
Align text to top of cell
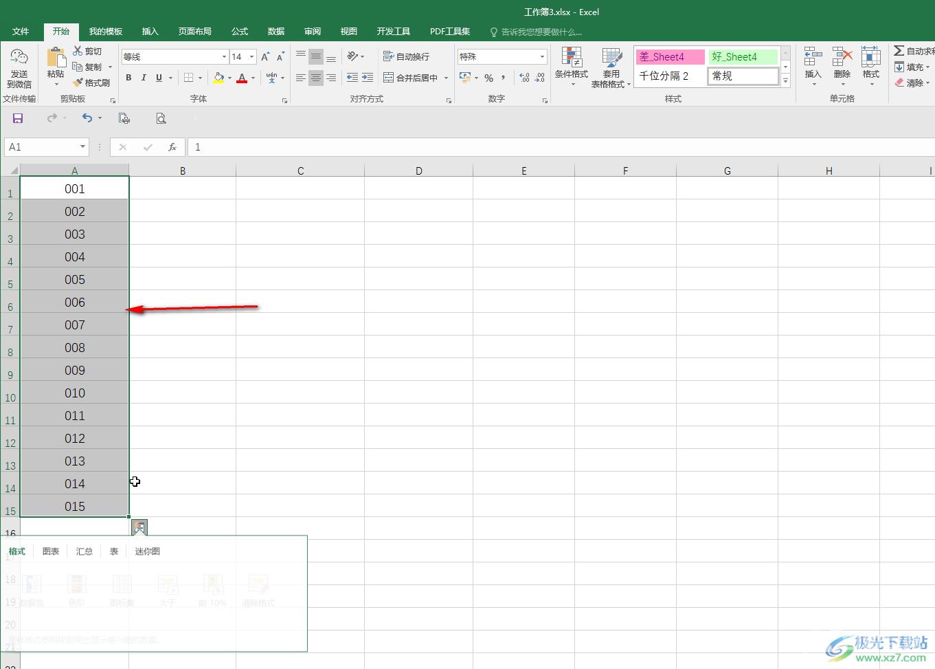pyautogui.click(x=301, y=56)
